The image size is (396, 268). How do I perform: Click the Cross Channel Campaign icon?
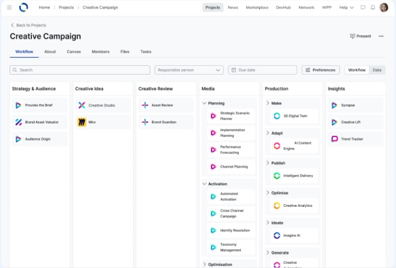pos(214,213)
